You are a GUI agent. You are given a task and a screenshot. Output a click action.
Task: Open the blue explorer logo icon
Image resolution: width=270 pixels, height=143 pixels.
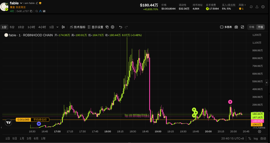(x=40, y=11)
